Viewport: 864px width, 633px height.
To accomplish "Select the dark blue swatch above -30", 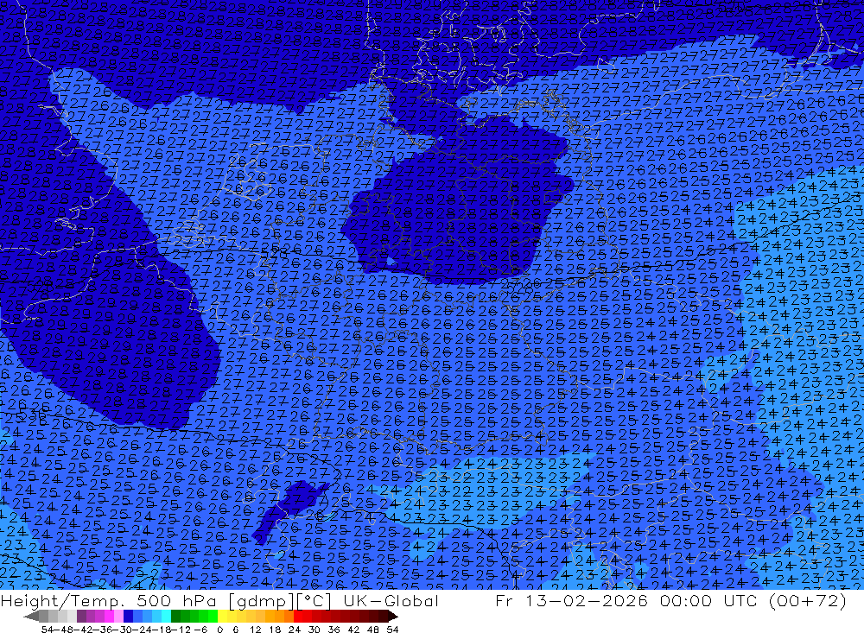I will [128, 616].
